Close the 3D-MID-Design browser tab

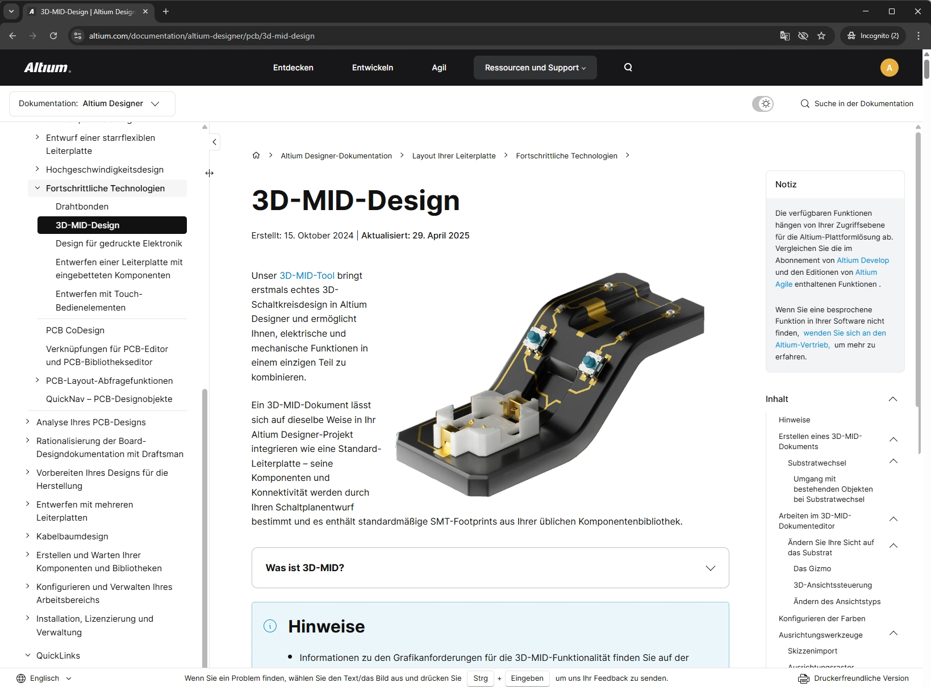pos(145,11)
